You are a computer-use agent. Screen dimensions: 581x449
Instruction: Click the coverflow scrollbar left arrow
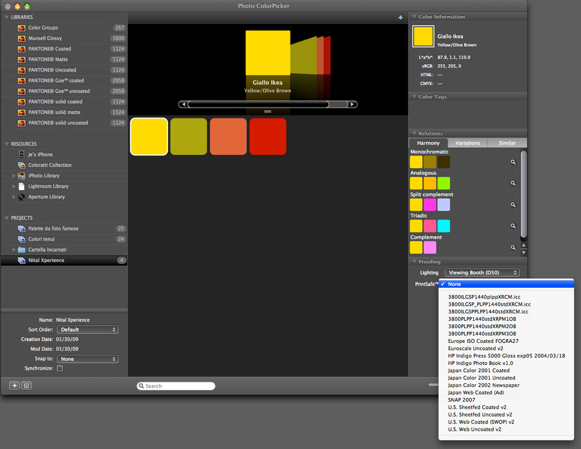pyautogui.click(x=183, y=104)
